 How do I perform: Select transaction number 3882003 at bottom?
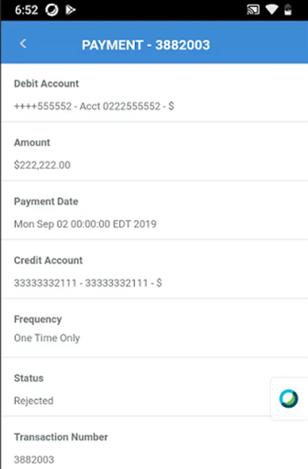click(x=34, y=459)
